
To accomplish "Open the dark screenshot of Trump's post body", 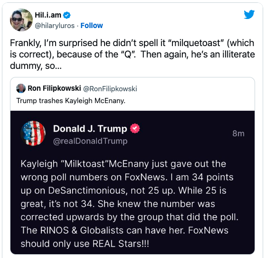I will [x=133, y=182].
